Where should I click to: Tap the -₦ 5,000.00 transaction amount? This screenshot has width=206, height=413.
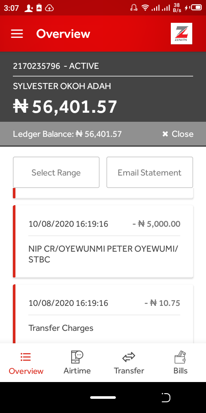click(x=156, y=224)
